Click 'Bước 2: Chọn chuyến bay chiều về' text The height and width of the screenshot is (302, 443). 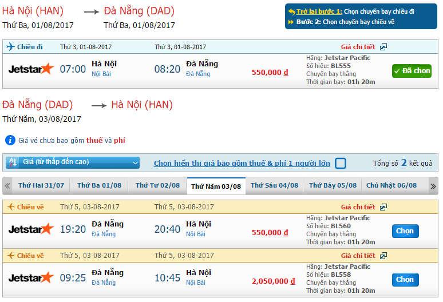tap(345, 22)
